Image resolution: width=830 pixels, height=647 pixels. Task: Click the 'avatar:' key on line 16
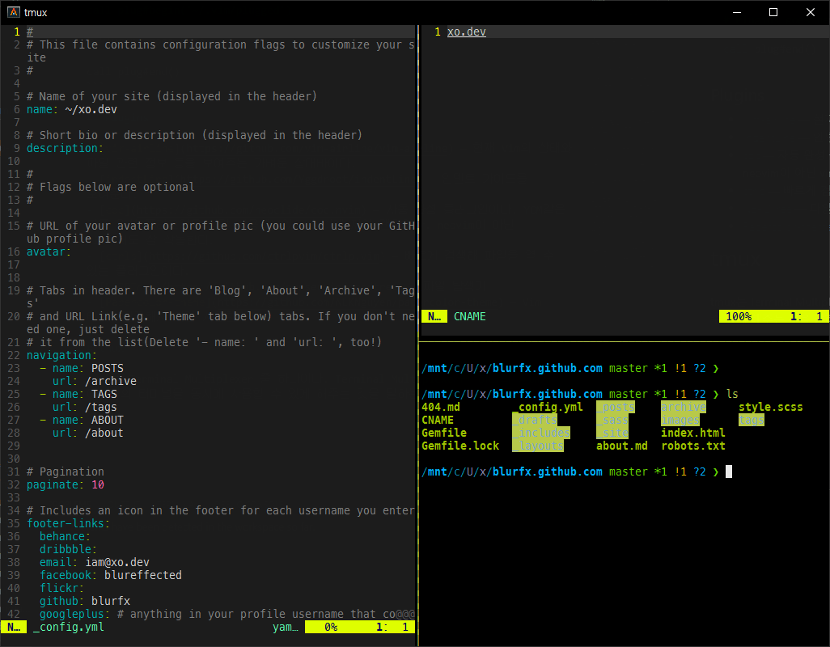click(x=49, y=252)
